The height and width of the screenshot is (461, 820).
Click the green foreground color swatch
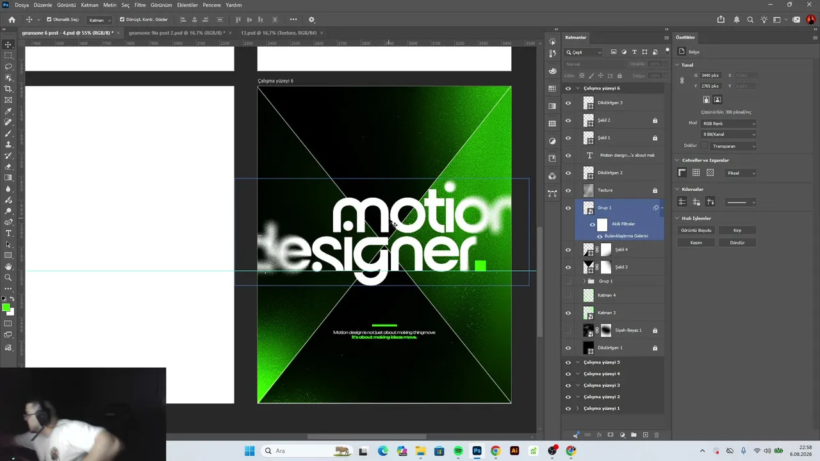point(6,308)
